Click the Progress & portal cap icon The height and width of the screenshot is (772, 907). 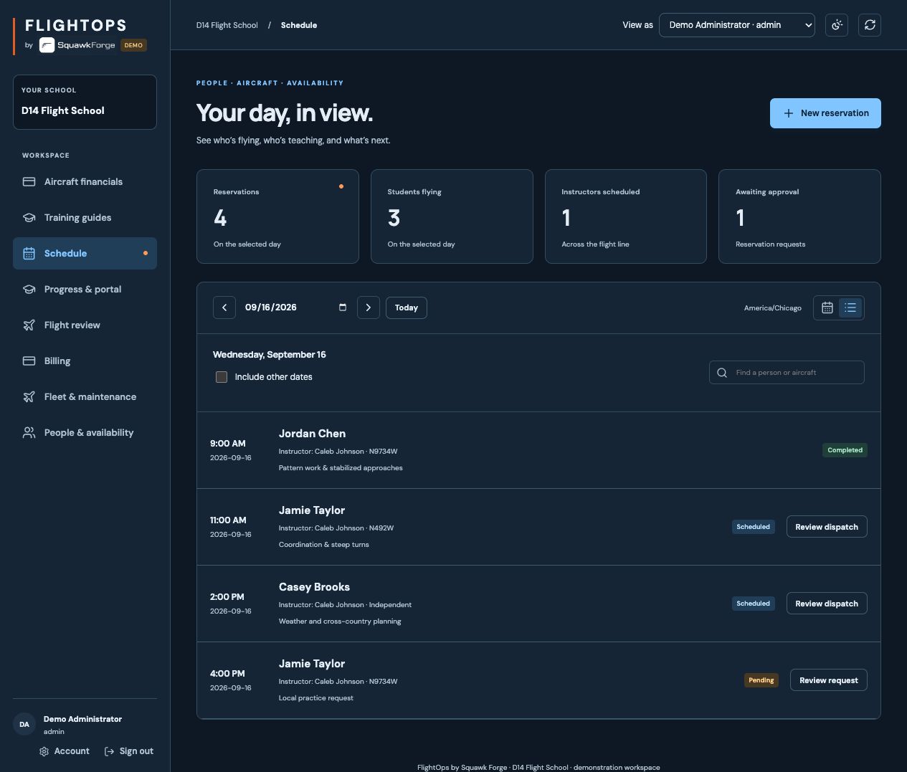pos(29,290)
